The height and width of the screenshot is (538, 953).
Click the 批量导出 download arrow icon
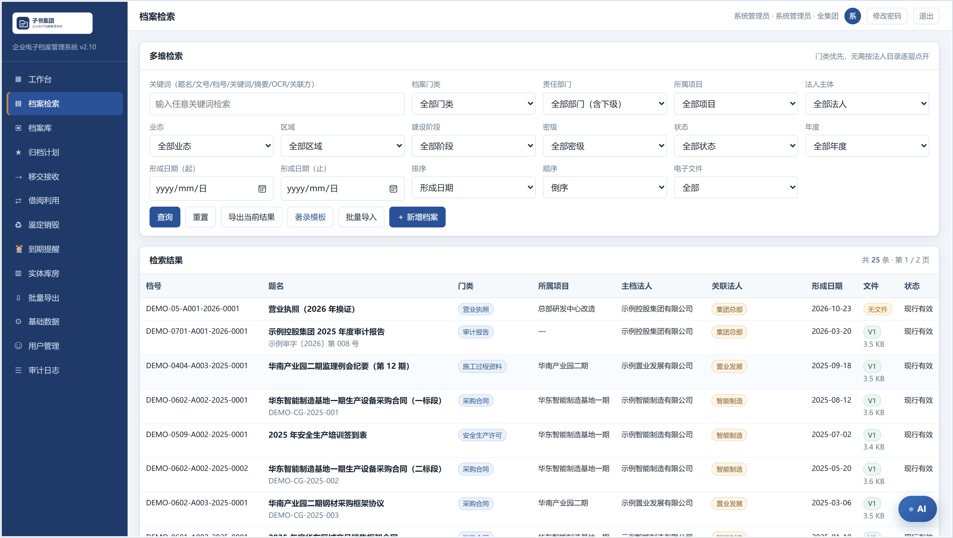point(18,298)
